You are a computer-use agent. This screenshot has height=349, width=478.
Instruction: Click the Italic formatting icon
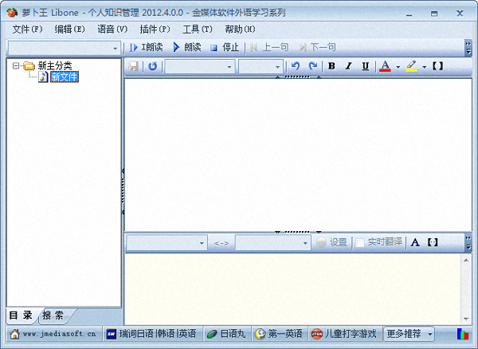coord(348,66)
